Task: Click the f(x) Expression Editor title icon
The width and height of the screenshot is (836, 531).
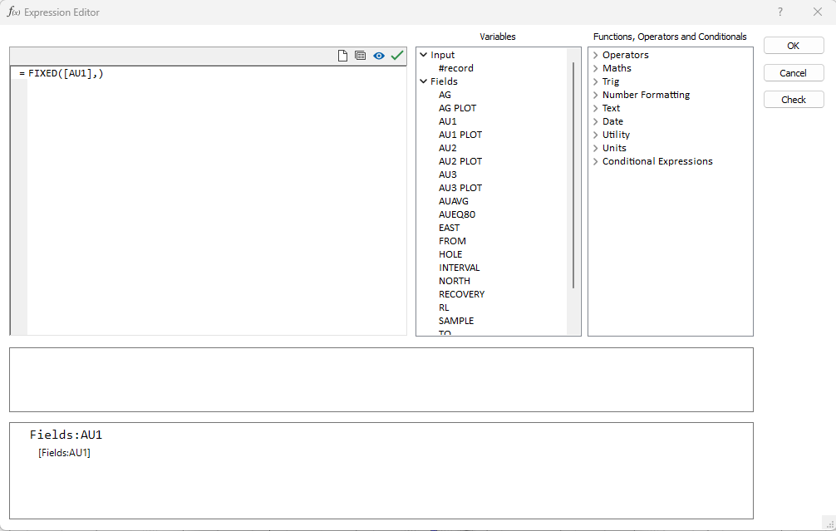Action: [x=13, y=12]
